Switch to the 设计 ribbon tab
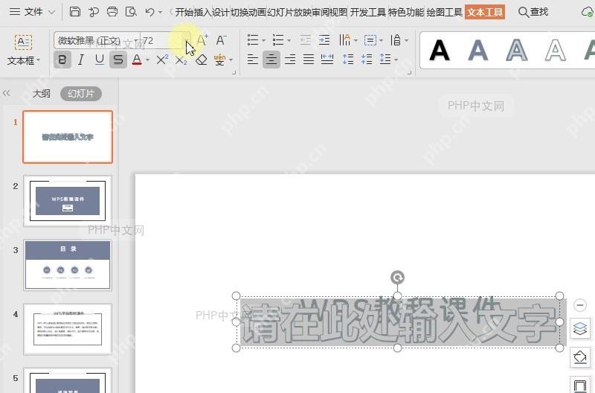 (x=221, y=12)
